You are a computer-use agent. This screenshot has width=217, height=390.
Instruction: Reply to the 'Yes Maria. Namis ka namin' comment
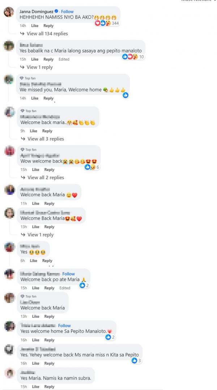tap(49, 387)
